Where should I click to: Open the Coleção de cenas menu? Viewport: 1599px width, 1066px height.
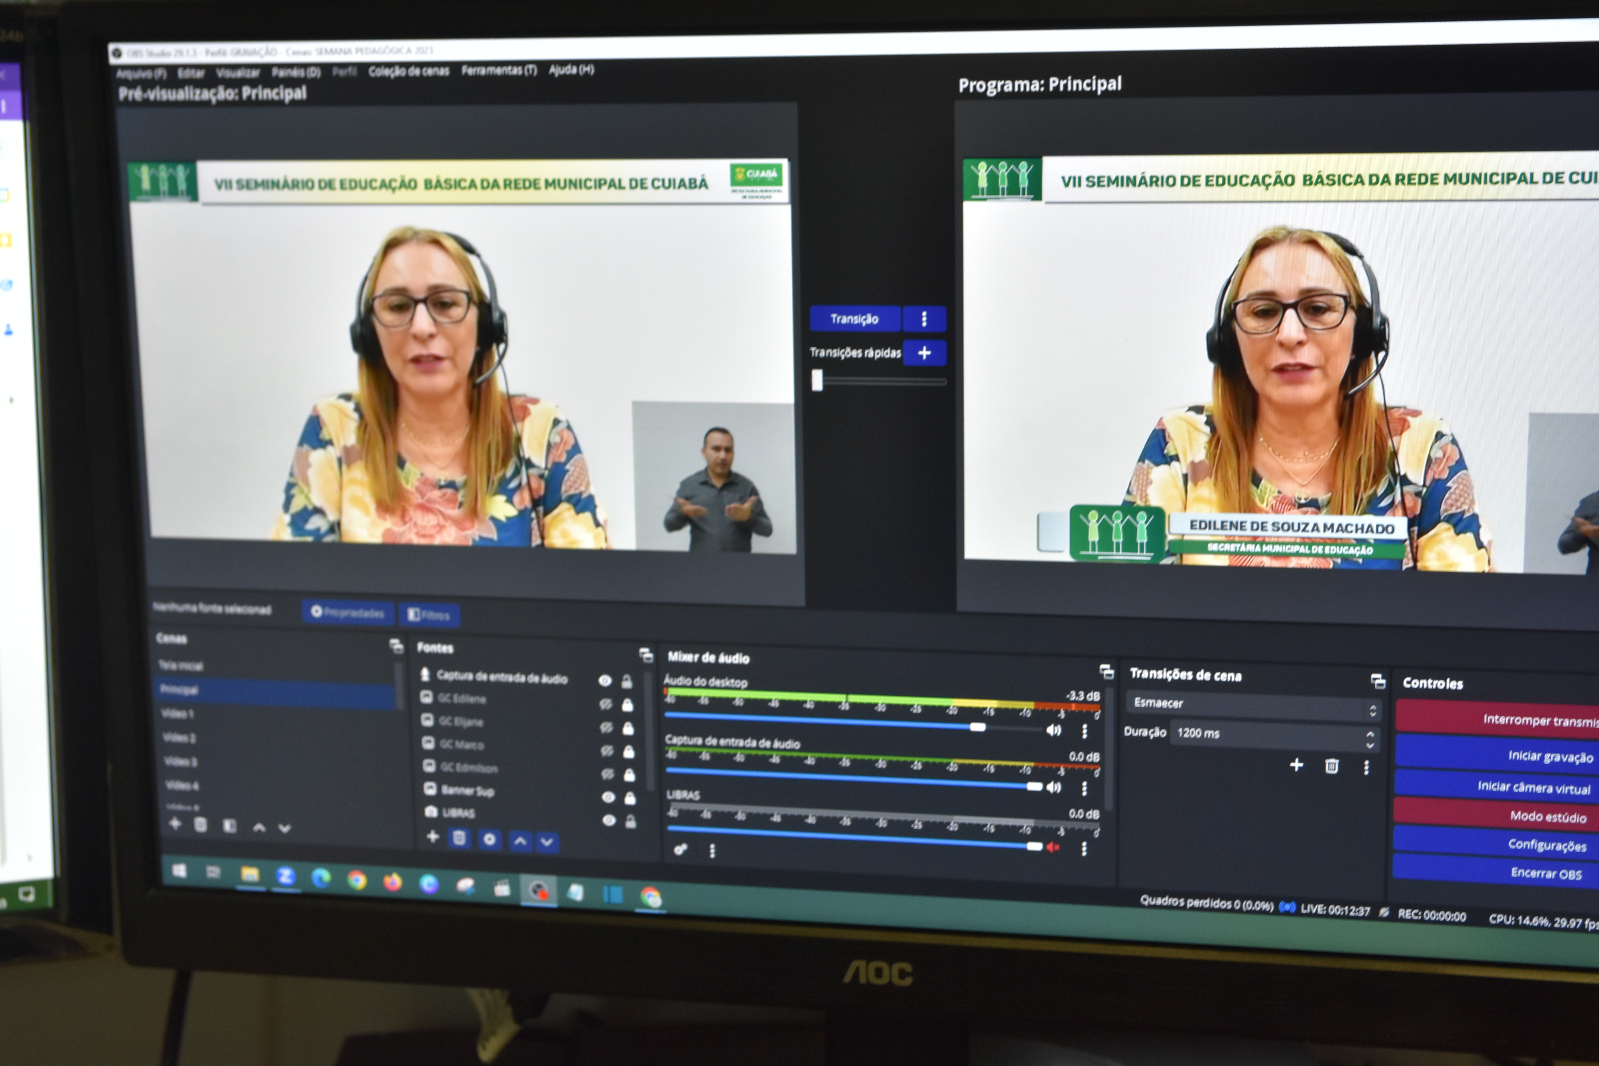pos(408,71)
